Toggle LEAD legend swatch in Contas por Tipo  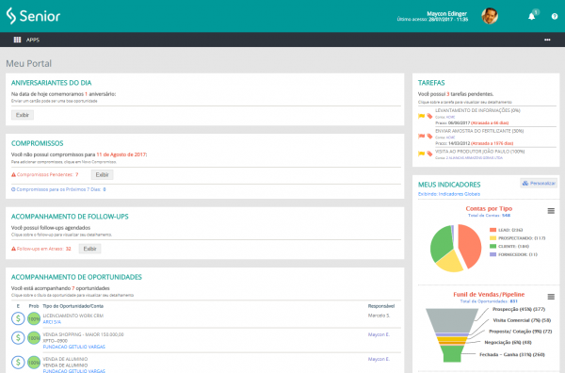[x=492, y=230]
